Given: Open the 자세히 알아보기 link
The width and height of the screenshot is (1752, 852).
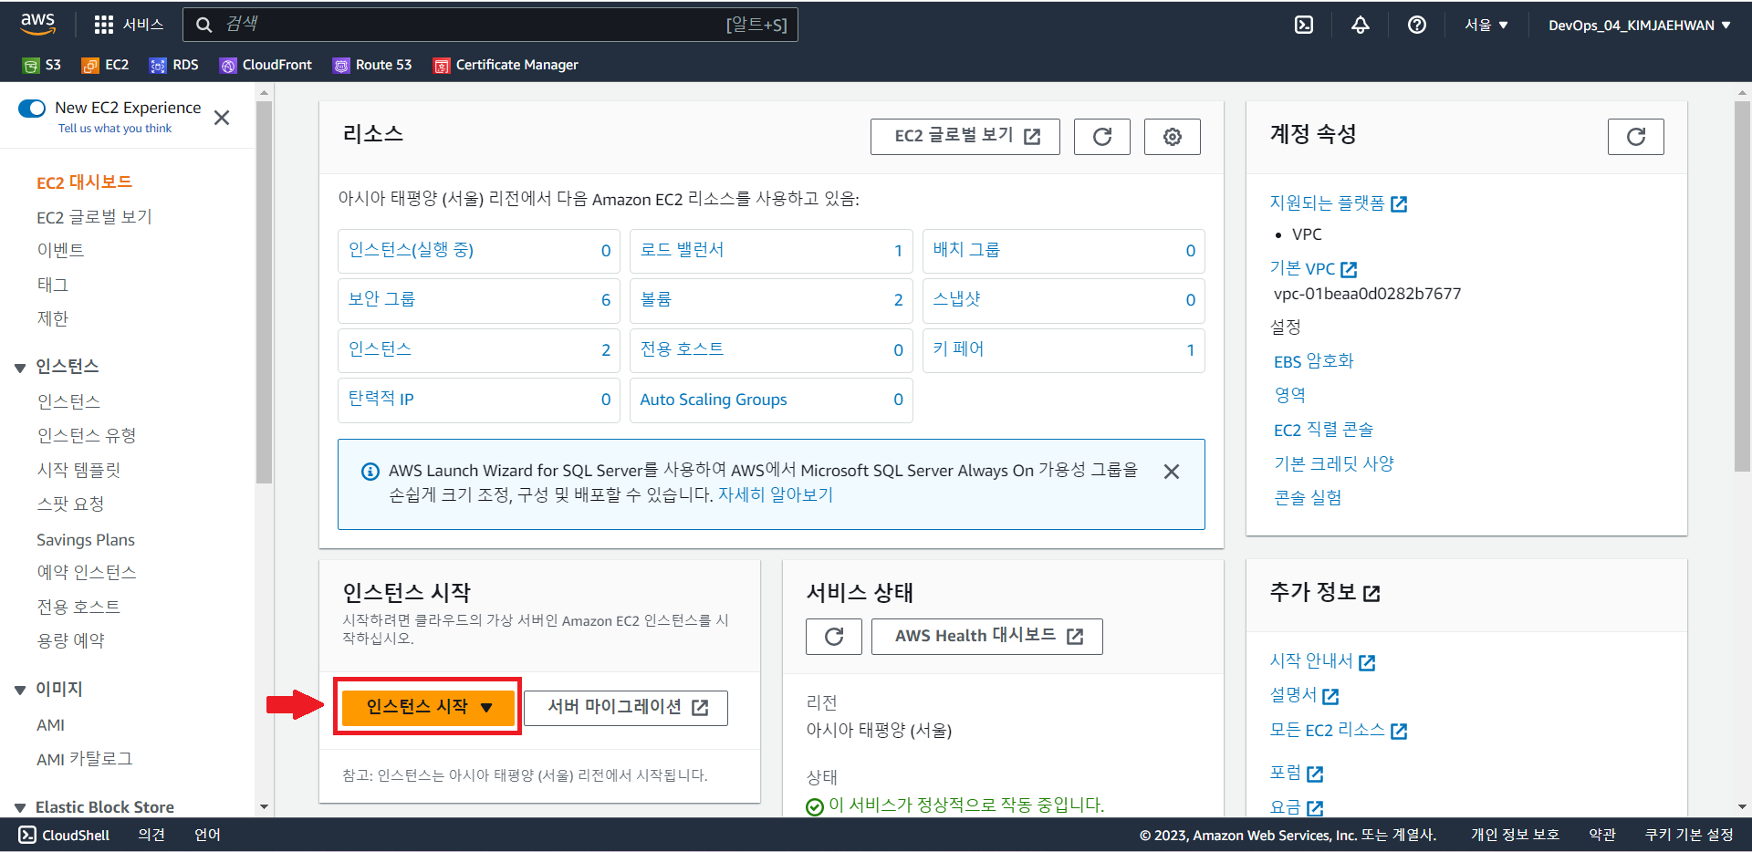Looking at the screenshot, I should [776, 495].
